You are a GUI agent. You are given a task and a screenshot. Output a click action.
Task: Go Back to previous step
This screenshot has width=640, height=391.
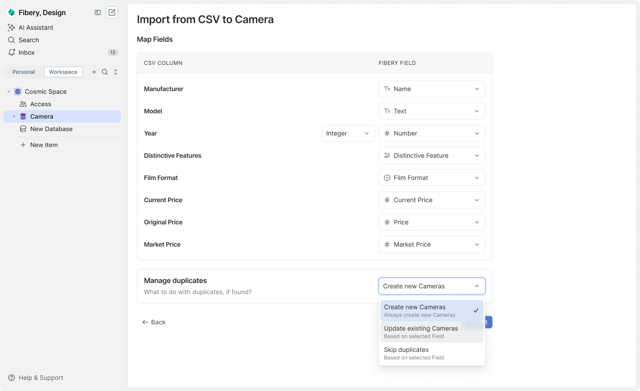tap(154, 322)
